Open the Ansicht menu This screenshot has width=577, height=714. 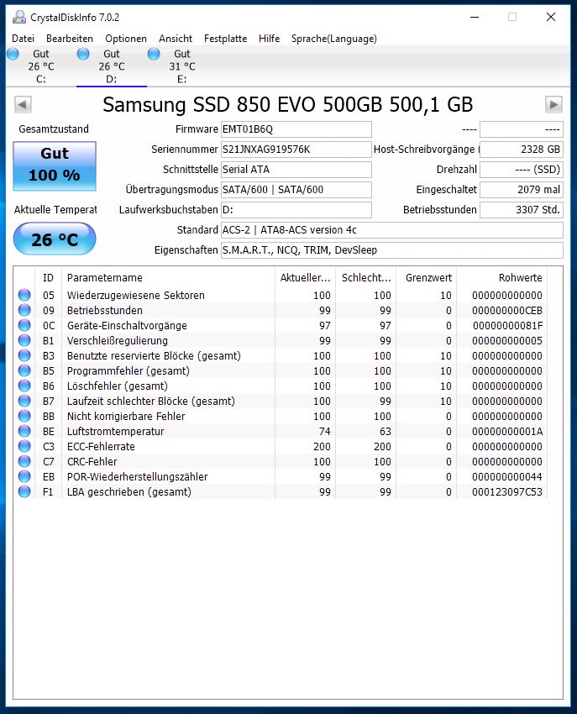(176, 39)
